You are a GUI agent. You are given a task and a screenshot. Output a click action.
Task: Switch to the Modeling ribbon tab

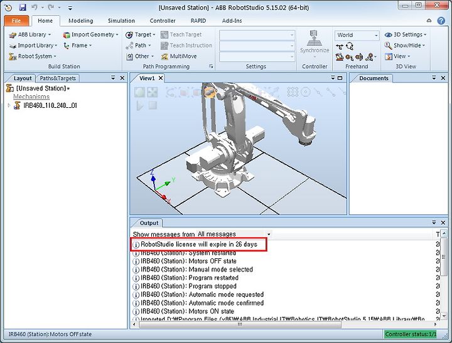(81, 21)
